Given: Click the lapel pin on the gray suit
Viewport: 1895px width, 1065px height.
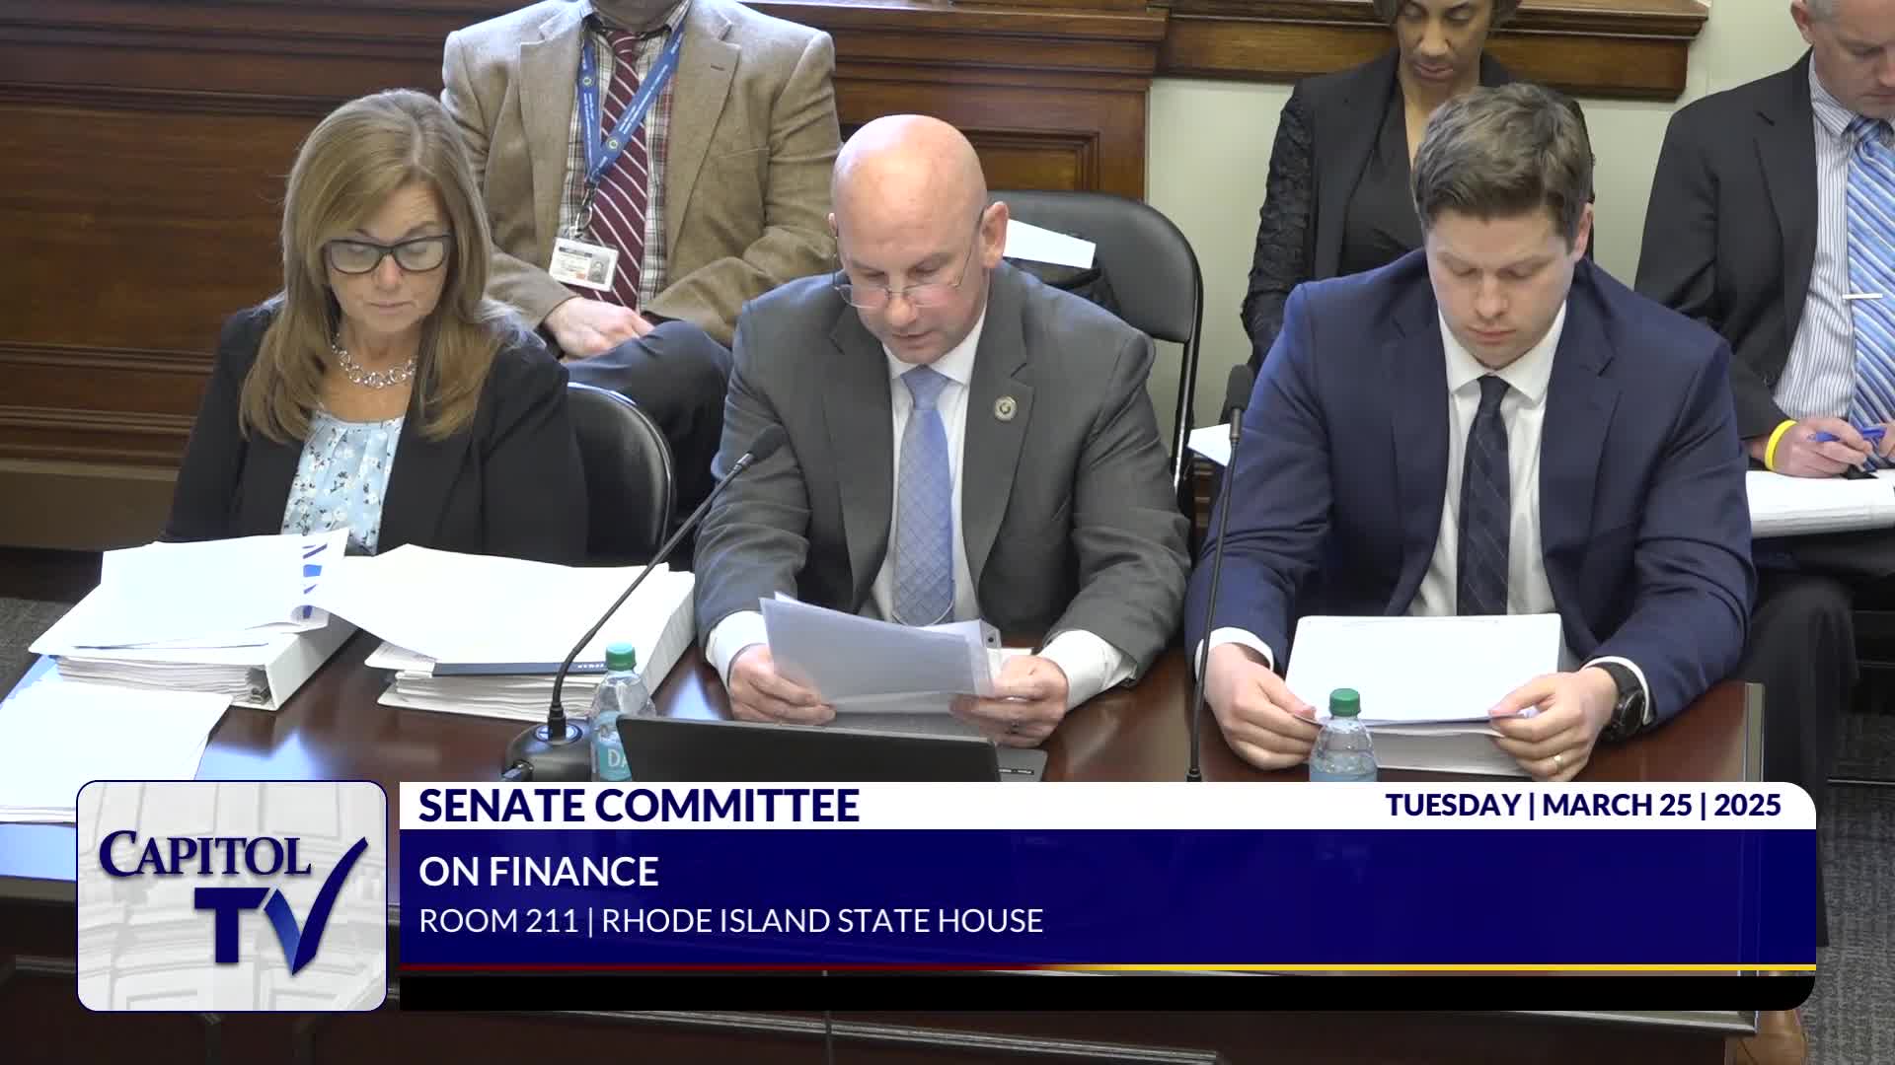Looking at the screenshot, I should point(1005,406).
